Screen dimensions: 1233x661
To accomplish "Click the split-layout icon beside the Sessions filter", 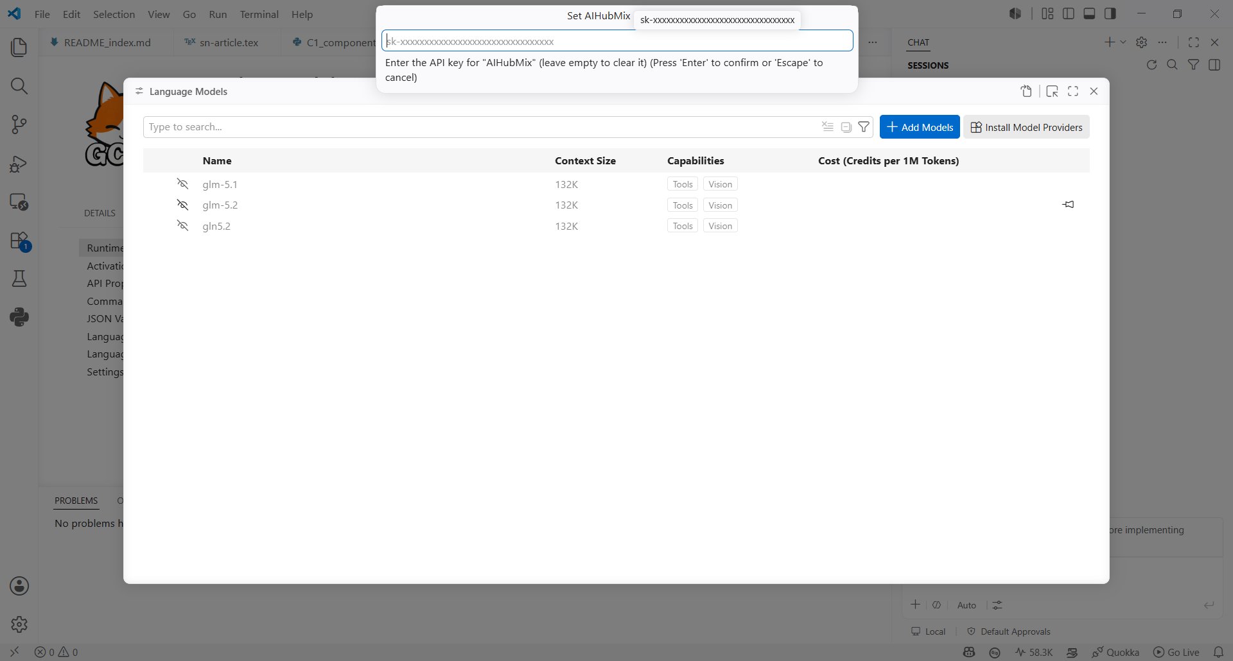I will point(1214,65).
